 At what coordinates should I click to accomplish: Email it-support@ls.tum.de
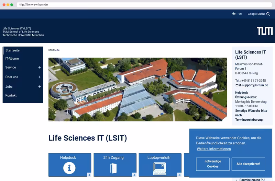pos(253,85)
